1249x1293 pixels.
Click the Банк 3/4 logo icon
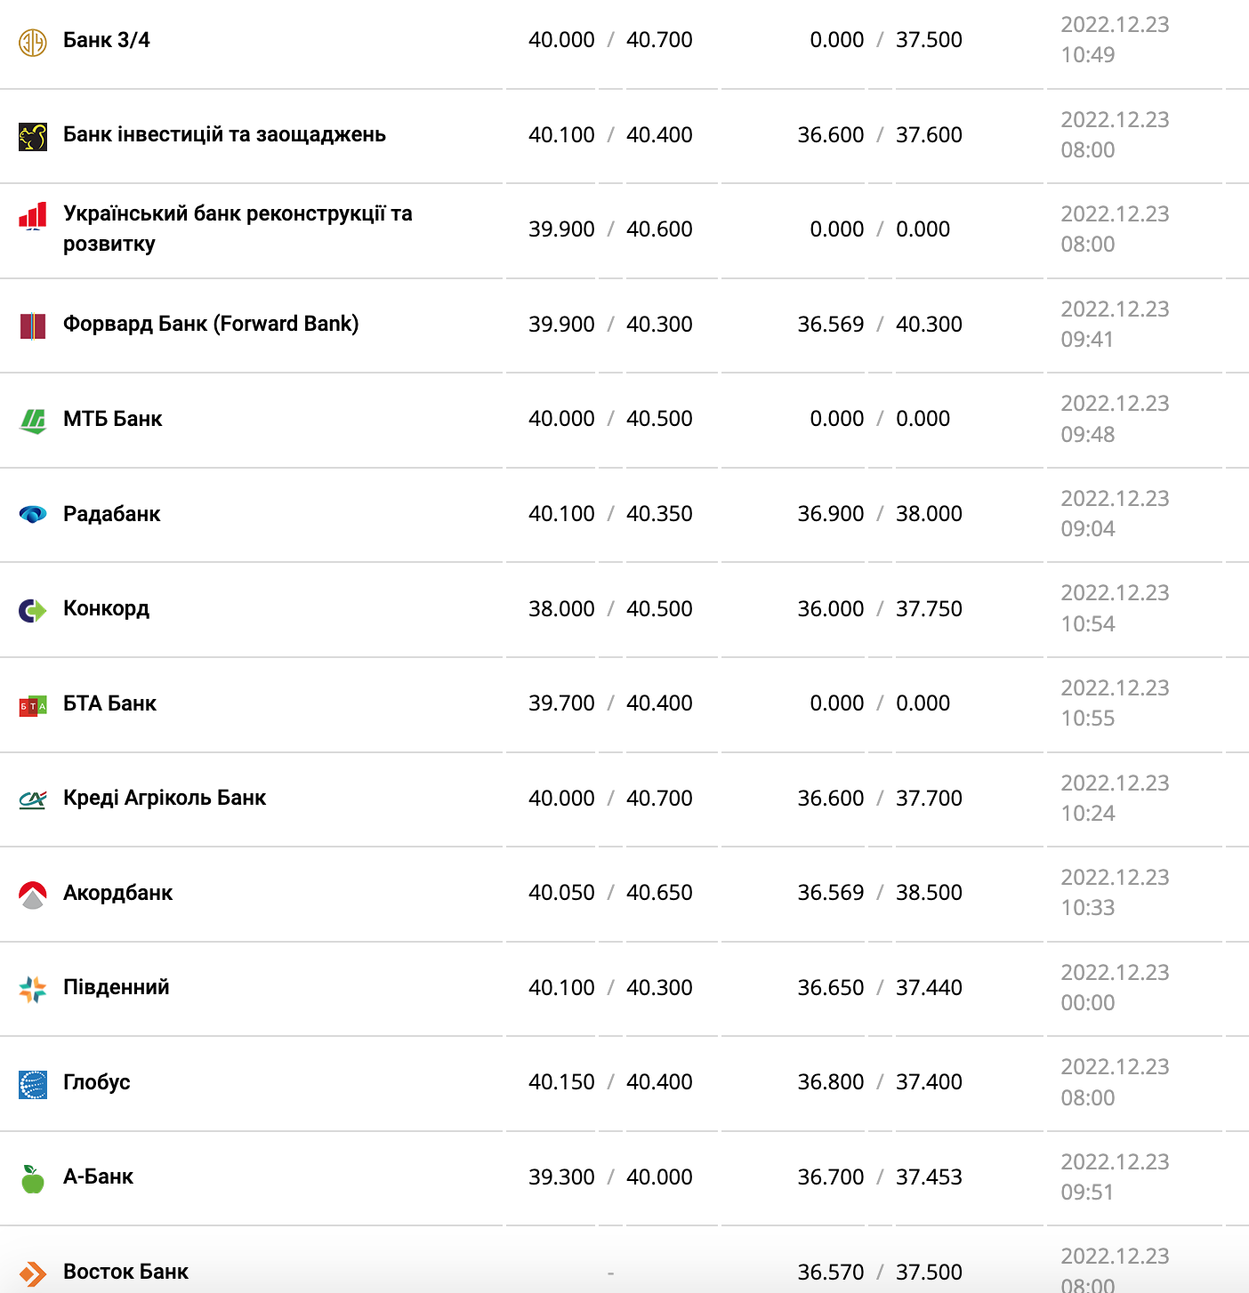[x=33, y=42]
